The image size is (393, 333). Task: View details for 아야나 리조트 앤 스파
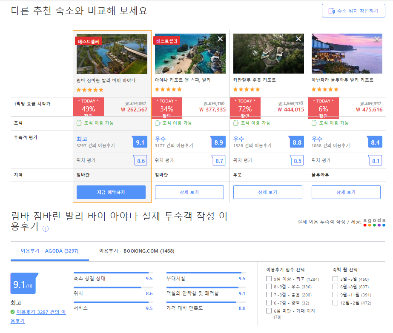pyautogui.click(x=189, y=192)
